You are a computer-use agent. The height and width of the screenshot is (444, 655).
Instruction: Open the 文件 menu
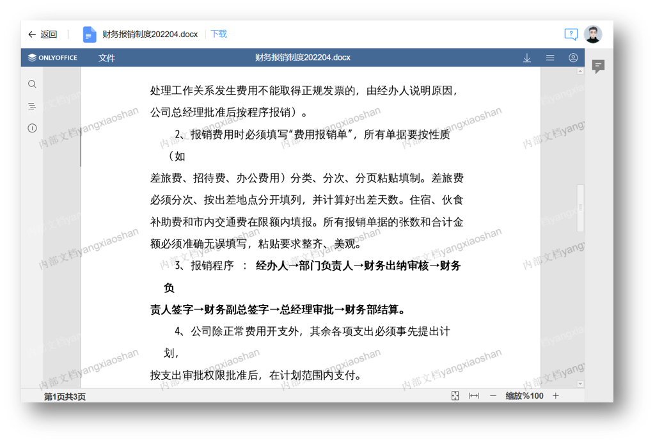click(x=107, y=58)
